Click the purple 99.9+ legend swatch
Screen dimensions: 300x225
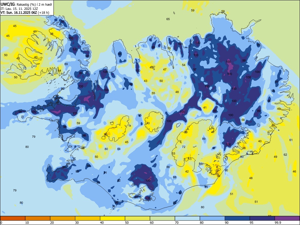point(287,218)
